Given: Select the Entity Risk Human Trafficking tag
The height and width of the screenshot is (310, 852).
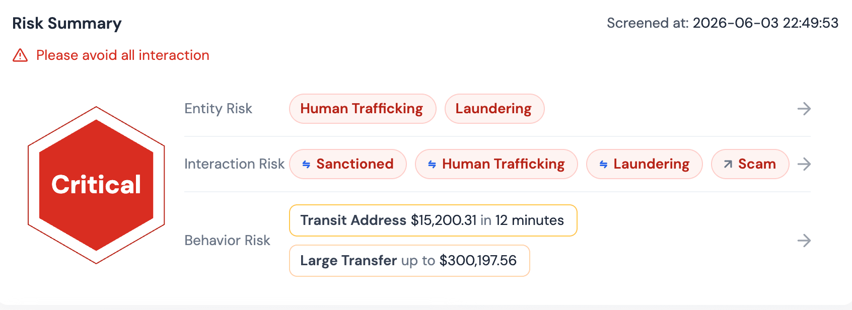Looking at the screenshot, I should point(363,109).
